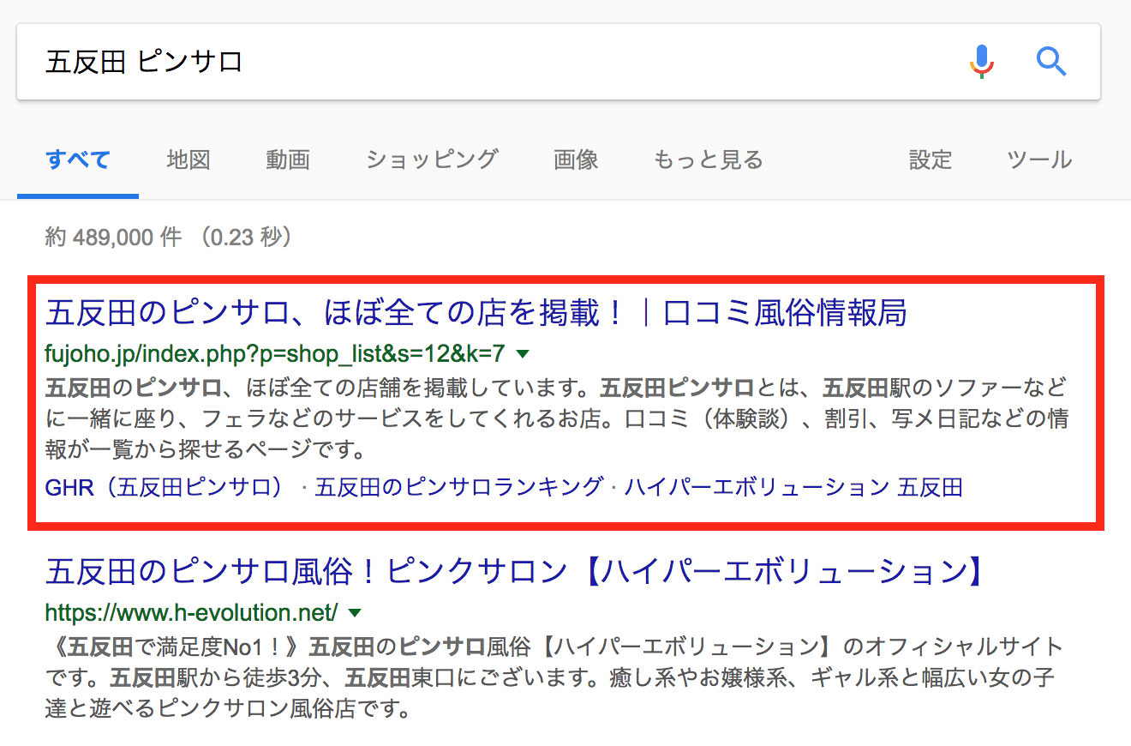1131x746 pixels.
Task: Open the 動画 tab
Action: tap(288, 160)
